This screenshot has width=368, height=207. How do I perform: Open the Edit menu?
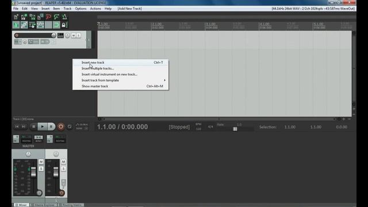click(25, 9)
